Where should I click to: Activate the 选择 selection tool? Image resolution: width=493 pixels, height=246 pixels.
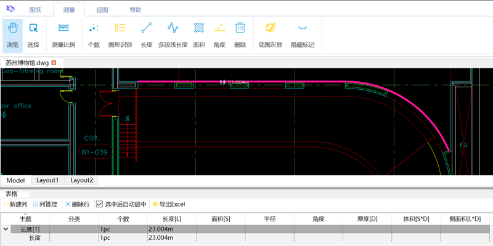(x=33, y=34)
